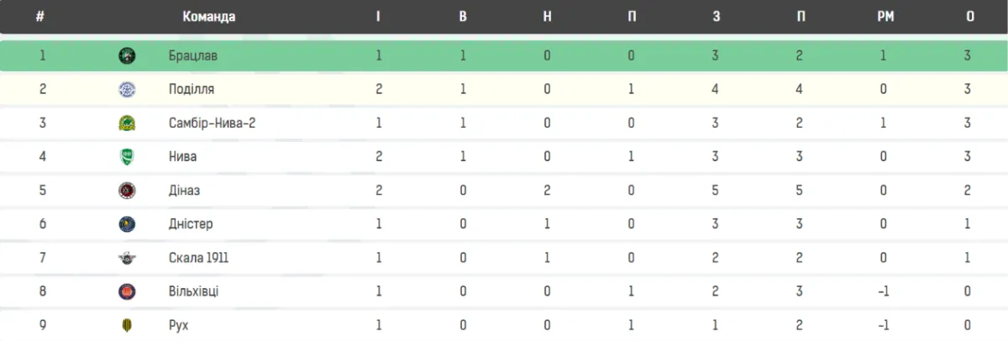
Task: Click the Дністер team crest
Action: (x=127, y=224)
